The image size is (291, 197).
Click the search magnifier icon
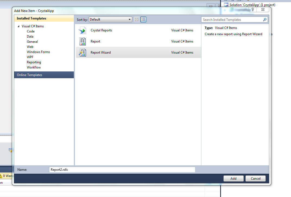tap(265, 19)
